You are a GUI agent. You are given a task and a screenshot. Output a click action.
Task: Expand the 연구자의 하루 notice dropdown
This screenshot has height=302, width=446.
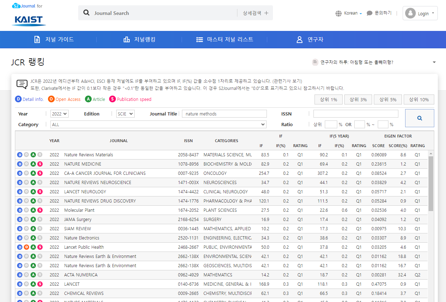[434, 63]
